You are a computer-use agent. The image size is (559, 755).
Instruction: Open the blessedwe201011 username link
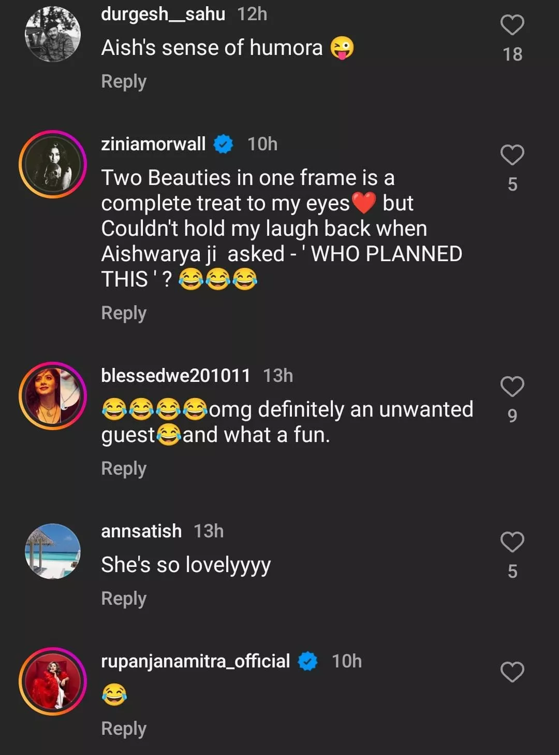pyautogui.click(x=175, y=376)
